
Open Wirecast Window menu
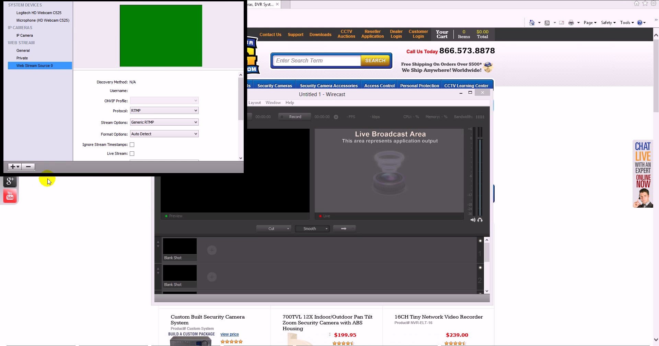[x=273, y=103]
